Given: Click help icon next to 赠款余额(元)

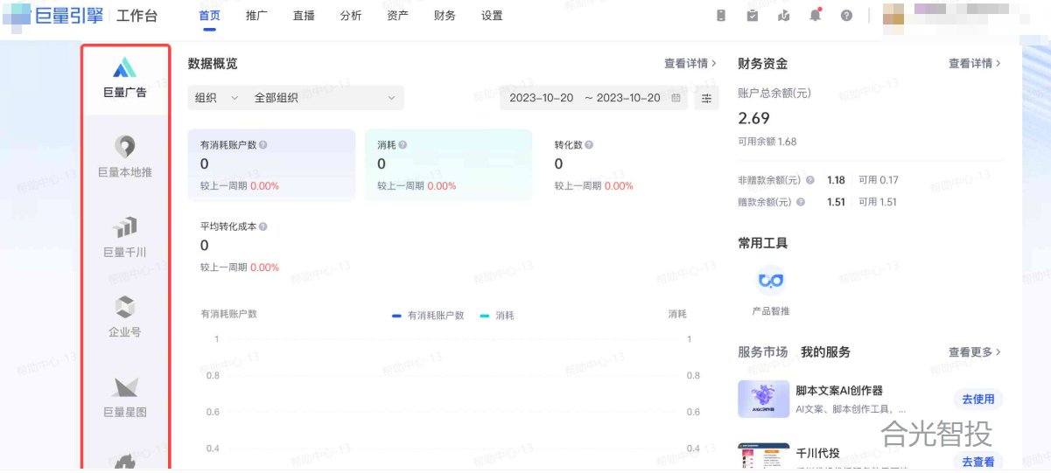Looking at the screenshot, I should point(800,202).
